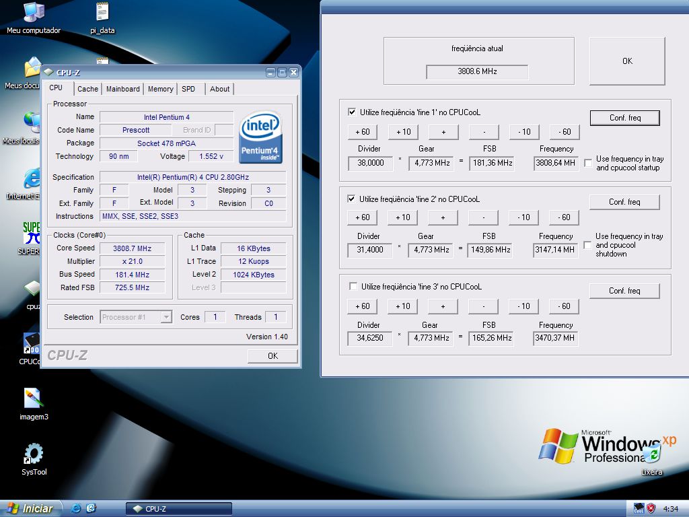Enable 'fine 3' frequency checkbox
Image resolution: width=689 pixels, height=517 pixels.
(x=353, y=286)
